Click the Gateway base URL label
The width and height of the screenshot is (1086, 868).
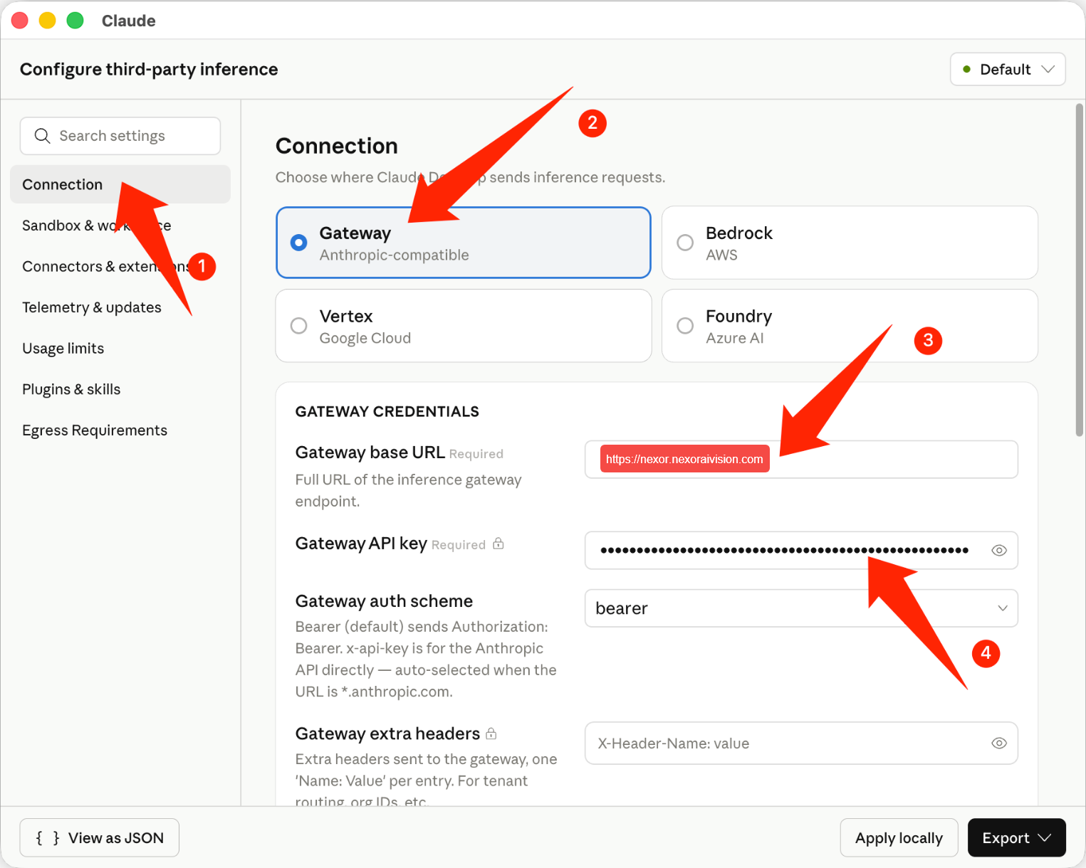click(370, 452)
